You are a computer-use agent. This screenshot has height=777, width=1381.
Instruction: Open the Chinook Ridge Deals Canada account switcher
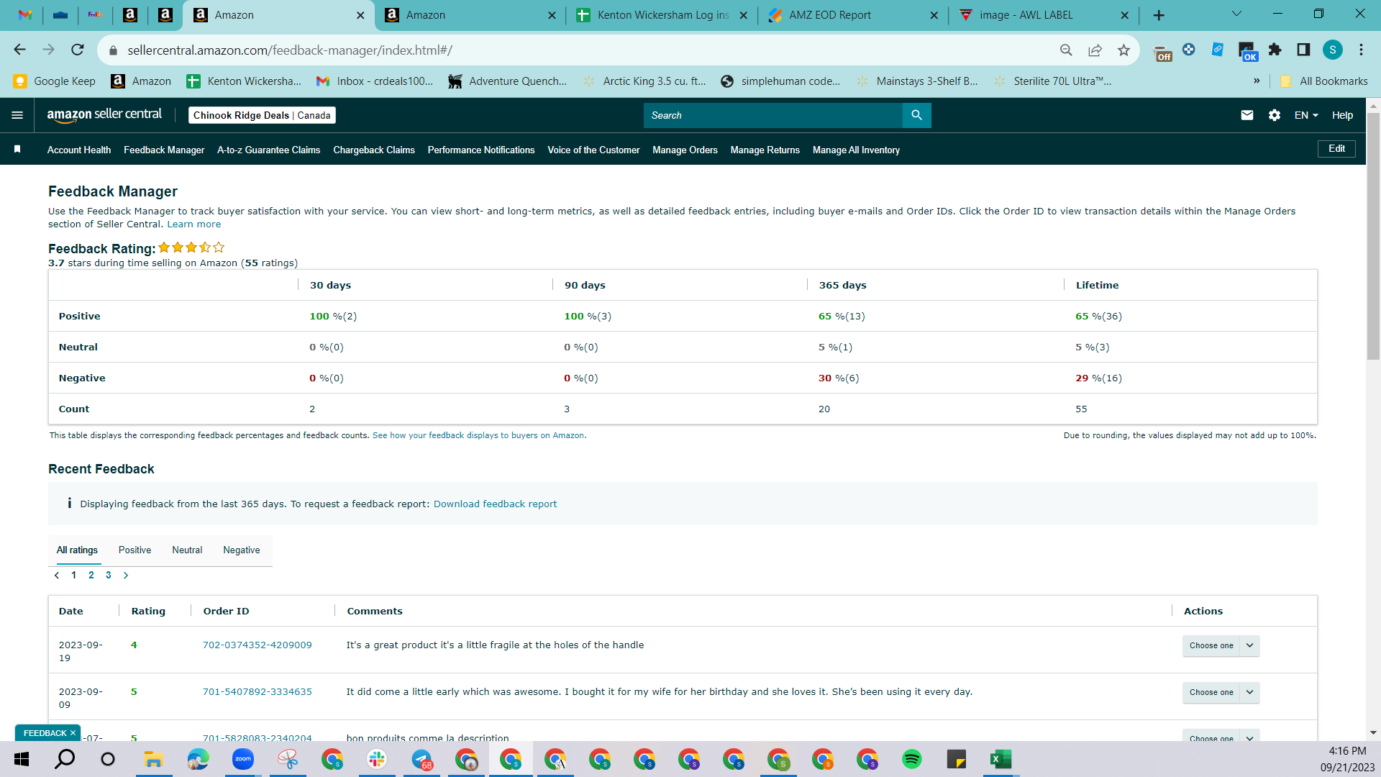(x=262, y=115)
